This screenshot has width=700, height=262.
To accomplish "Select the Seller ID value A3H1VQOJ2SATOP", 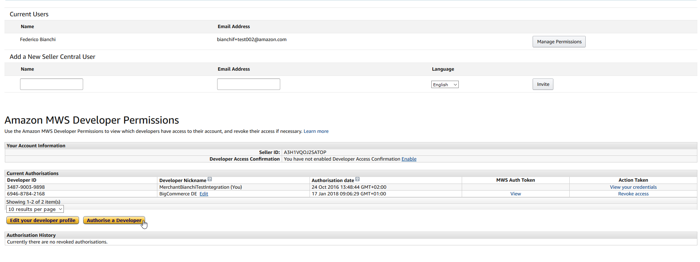I will (305, 152).
